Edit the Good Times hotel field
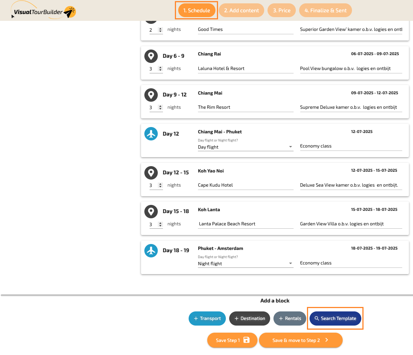Image resolution: width=413 pixels, height=355 pixels. pos(246,29)
